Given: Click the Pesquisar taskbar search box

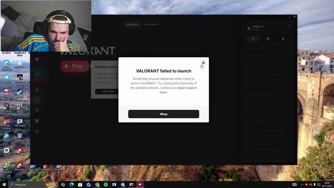Looking at the screenshot, I should [x=33, y=185].
